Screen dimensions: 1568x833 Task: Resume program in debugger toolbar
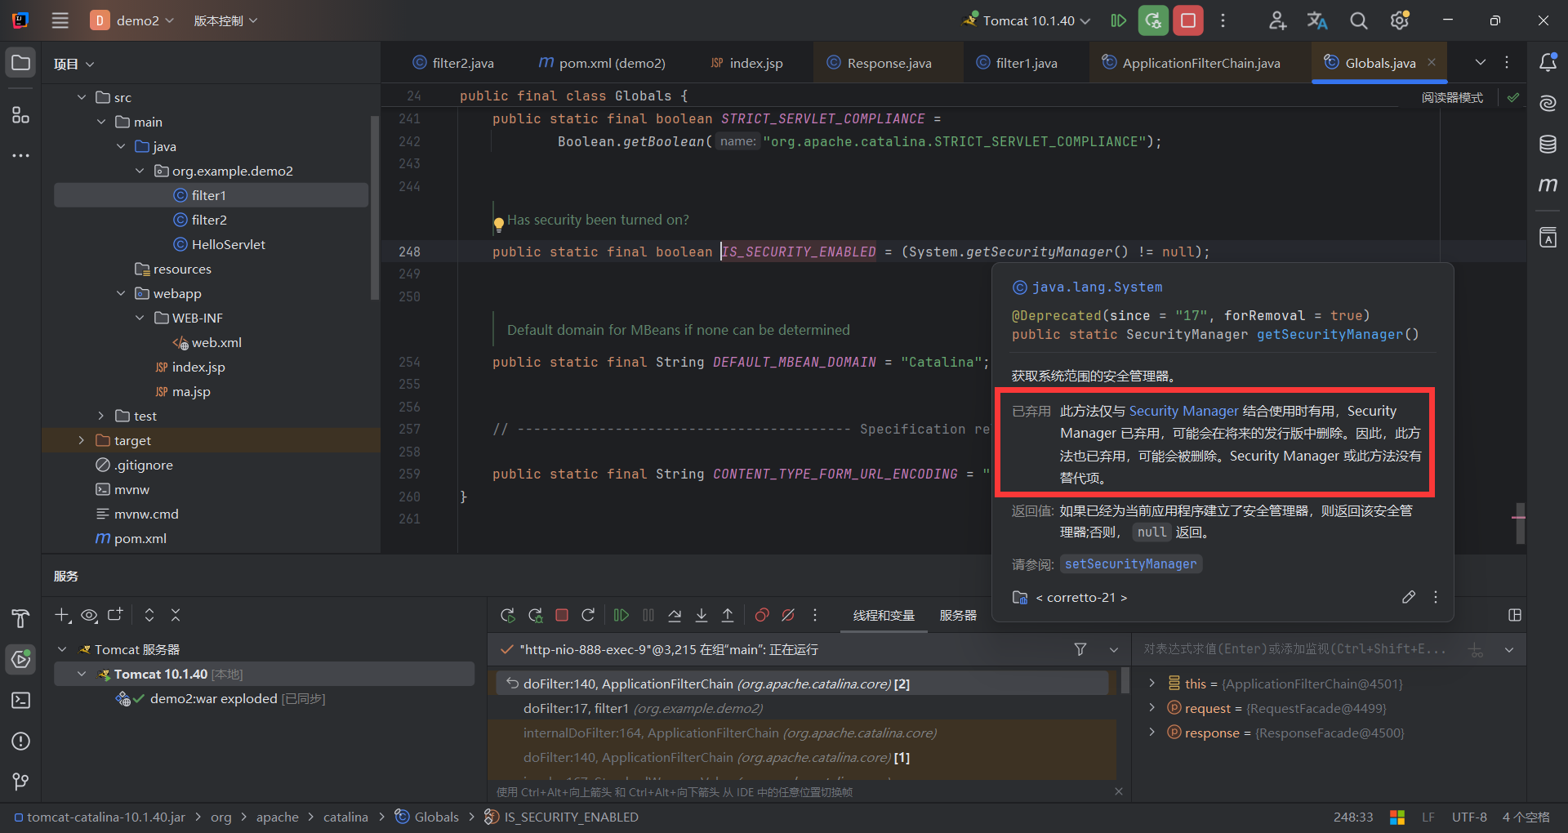point(621,615)
